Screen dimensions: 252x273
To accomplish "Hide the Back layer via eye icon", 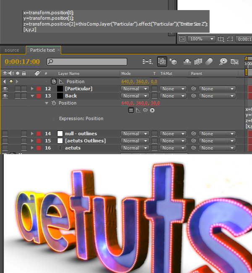I will tap(5, 96).
